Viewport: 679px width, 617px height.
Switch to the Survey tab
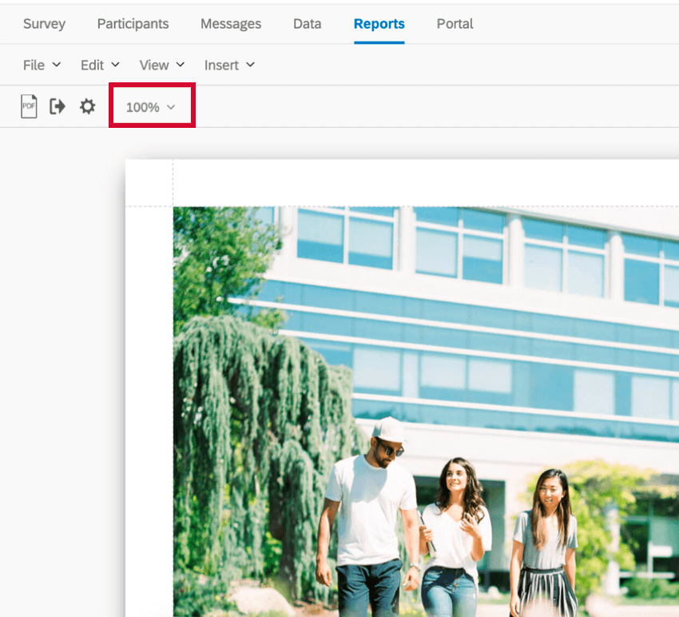click(x=44, y=24)
